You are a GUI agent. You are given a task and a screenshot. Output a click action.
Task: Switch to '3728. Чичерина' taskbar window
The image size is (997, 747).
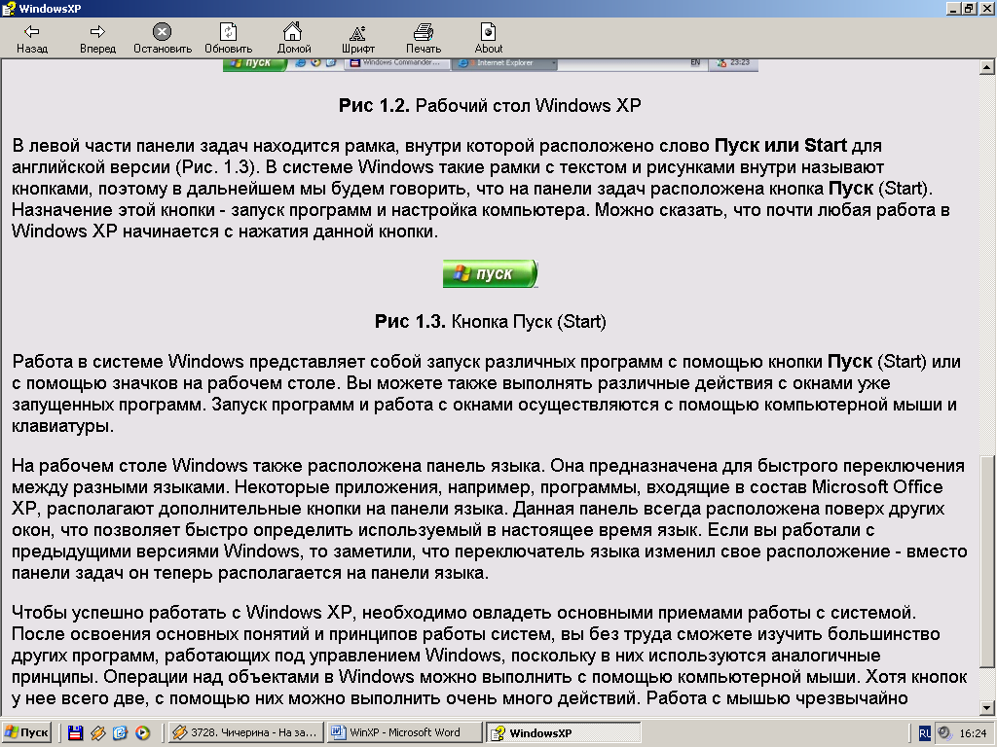point(244,733)
